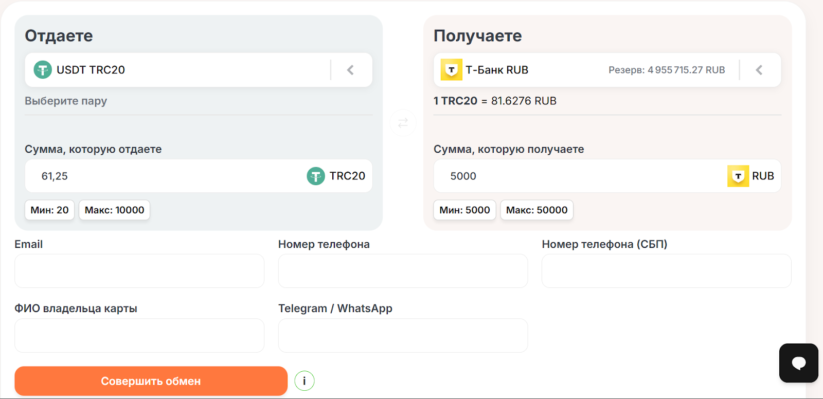The height and width of the screenshot is (399, 823).
Task: Set receive amount to Мин: 5000
Action: 464,210
